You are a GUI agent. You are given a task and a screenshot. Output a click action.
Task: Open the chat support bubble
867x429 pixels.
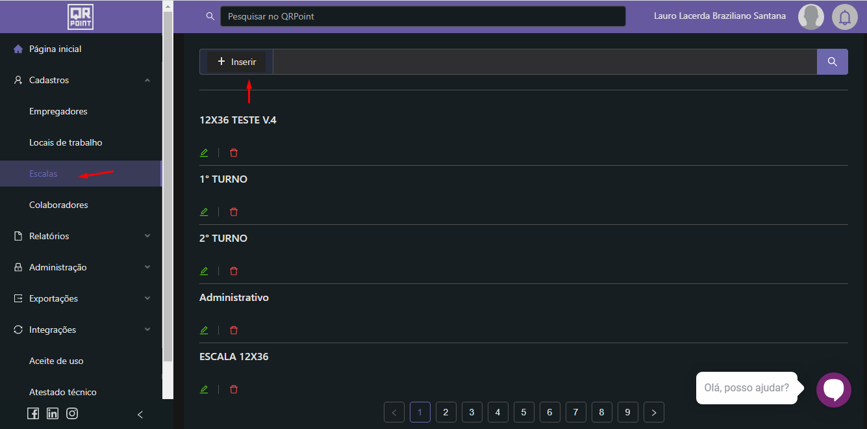coord(833,389)
